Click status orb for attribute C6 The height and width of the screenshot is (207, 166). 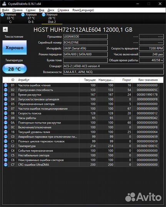click(6, 160)
